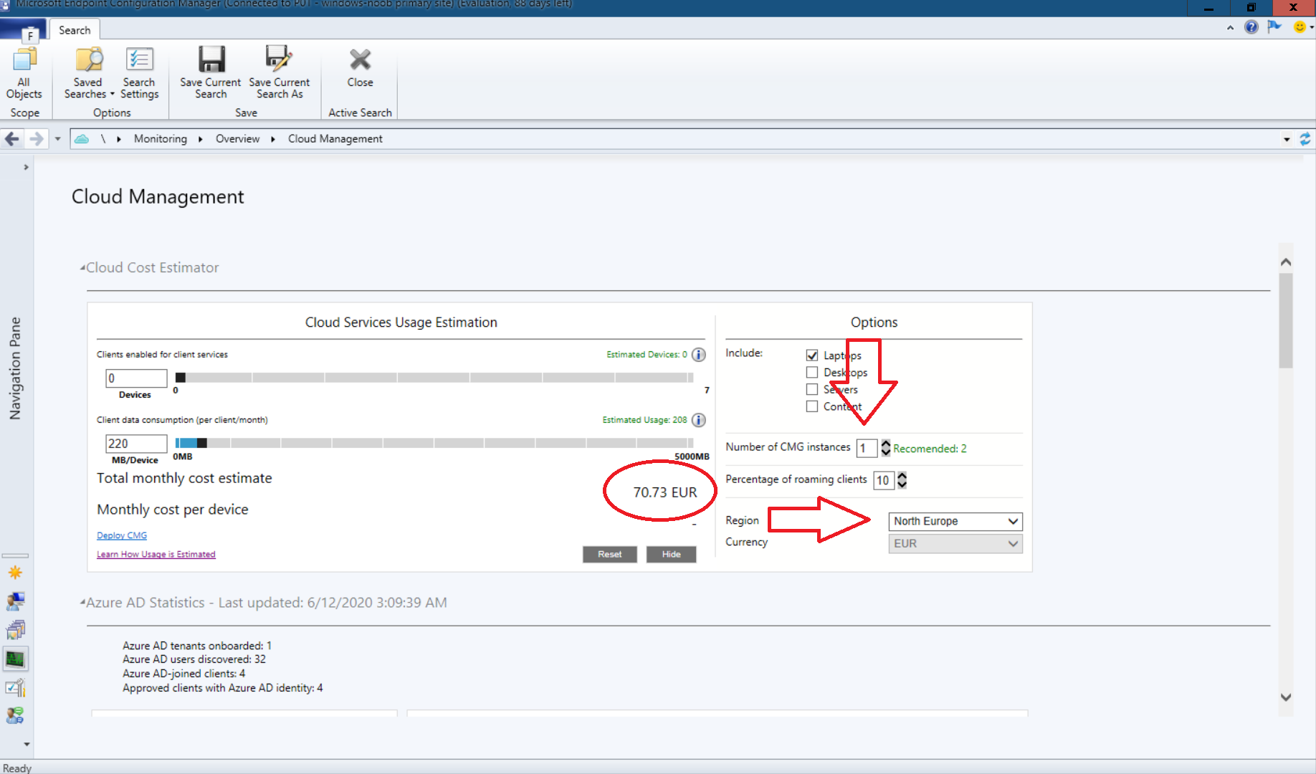Click the scroll up arrow
The image size is (1316, 774).
tap(1286, 262)
